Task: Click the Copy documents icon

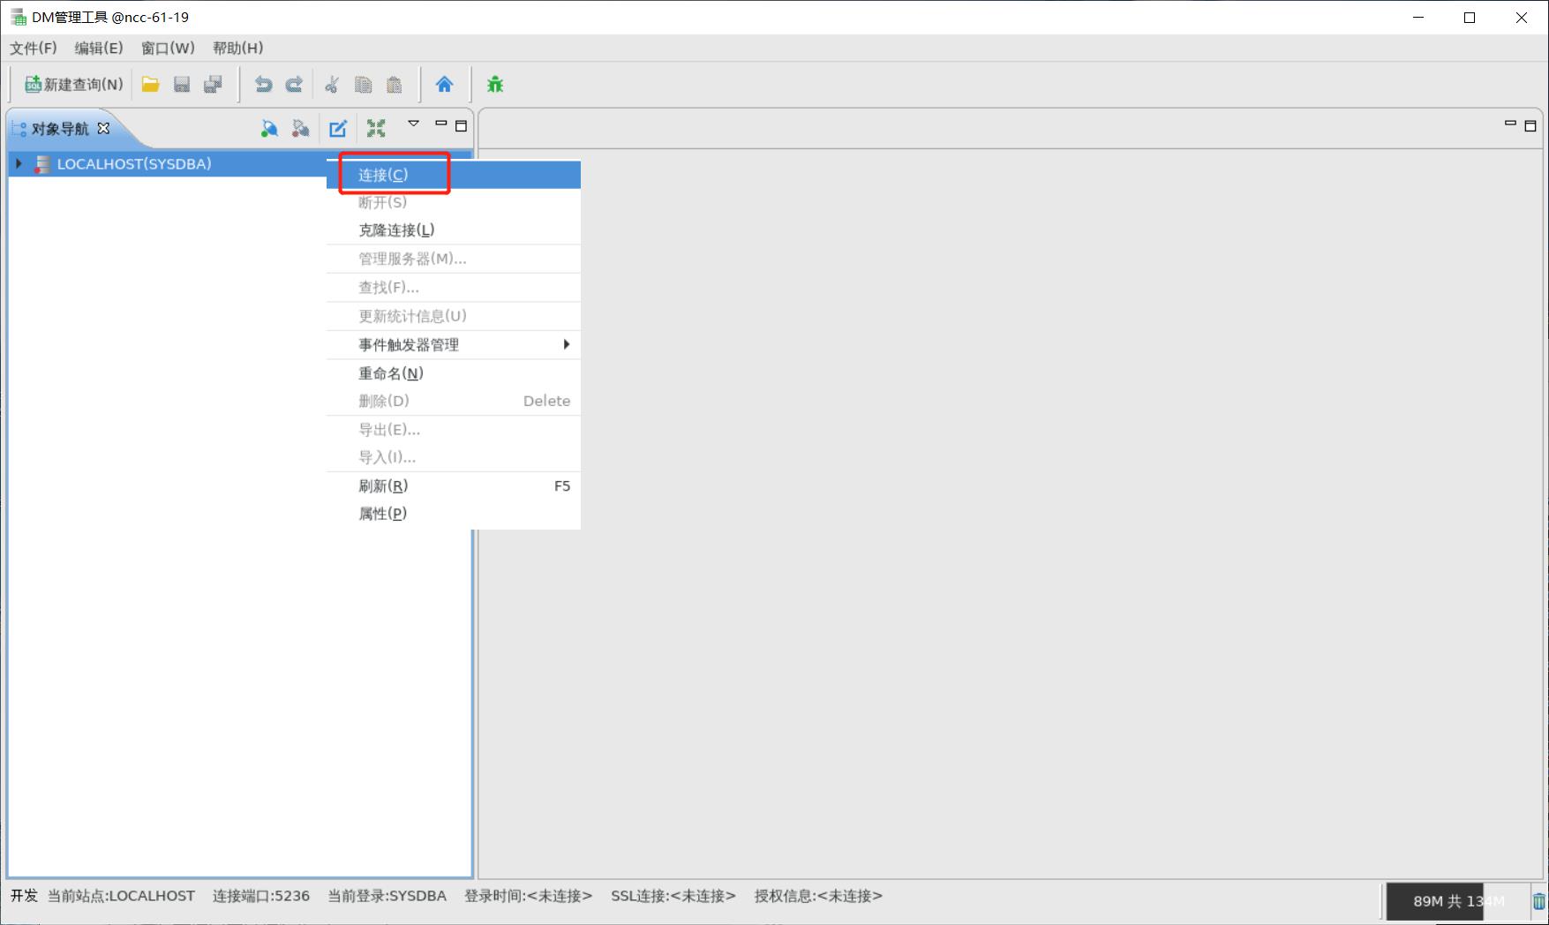Action: (363, 85)
